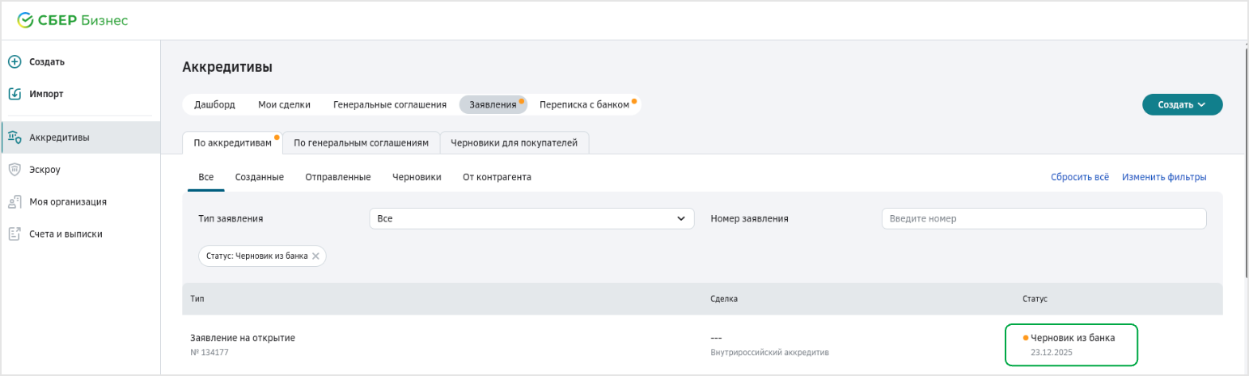The image size is (1249, 376).
Task: Open Счета и выписки section
Action: pos(66,234)
